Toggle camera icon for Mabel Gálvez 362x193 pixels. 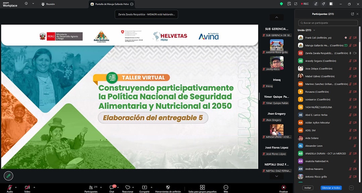click(355, 76)
